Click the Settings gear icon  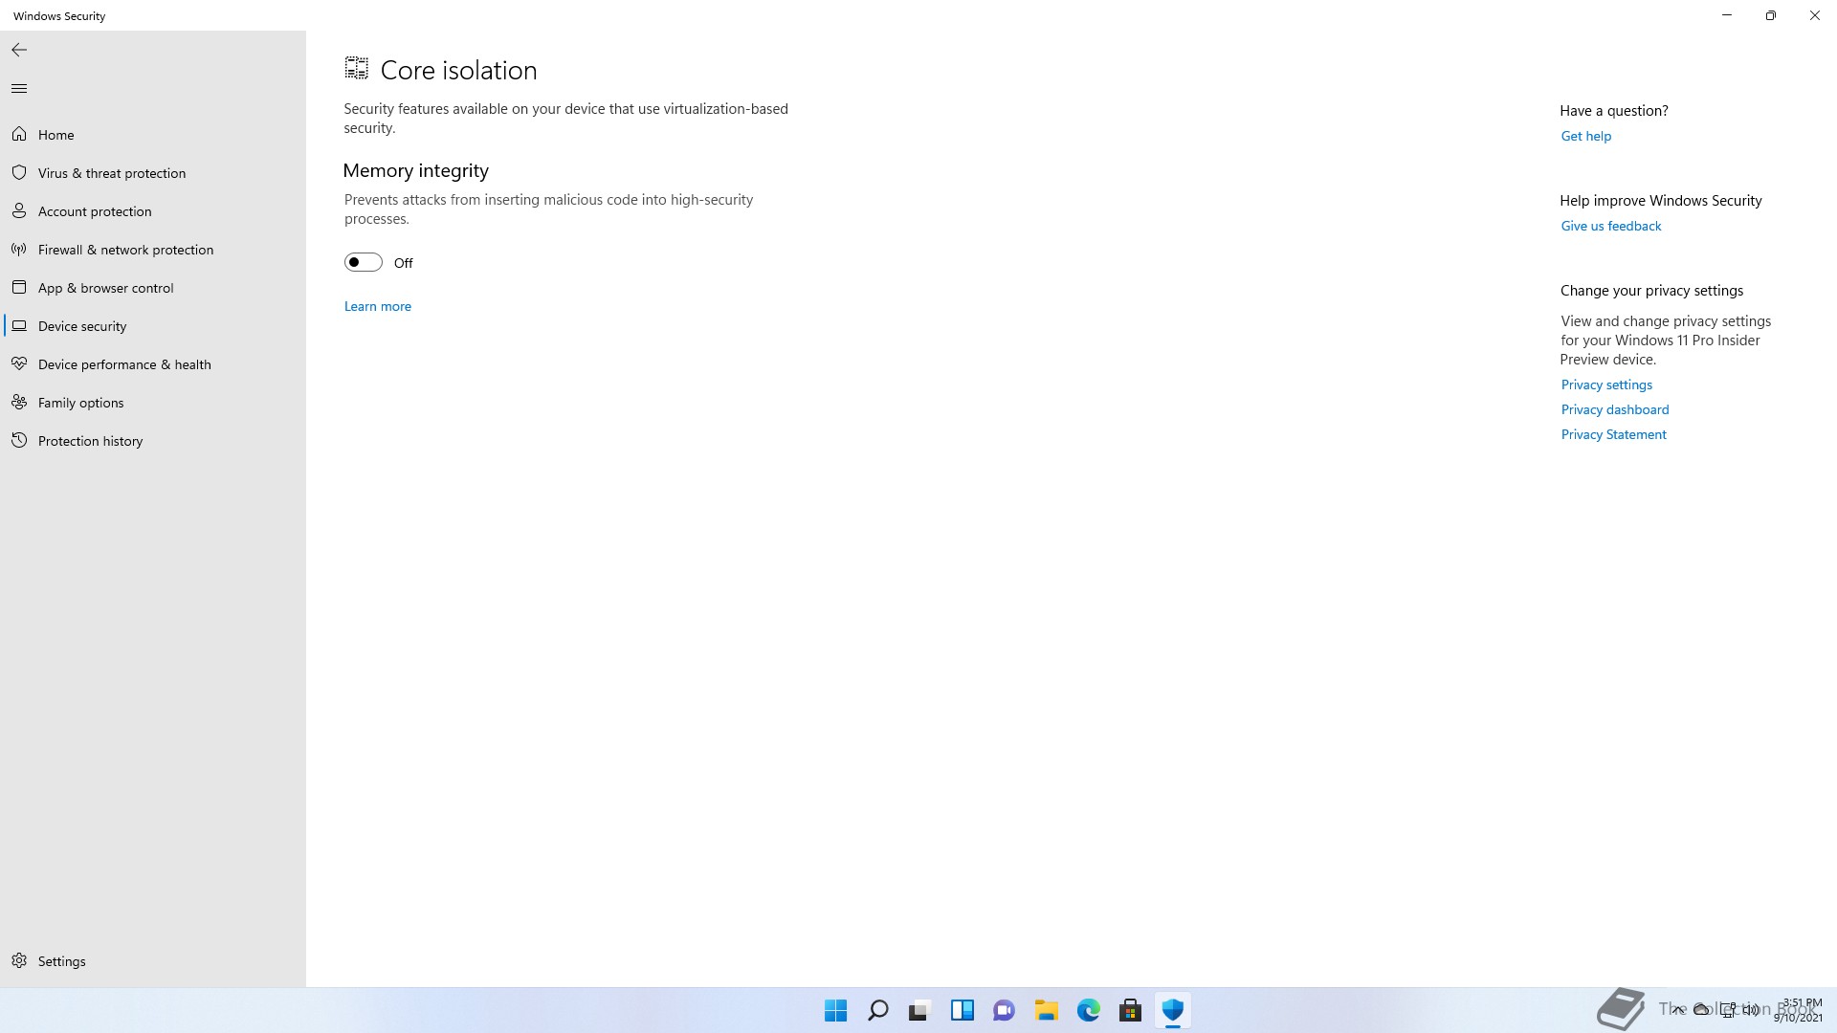(19, 960)
